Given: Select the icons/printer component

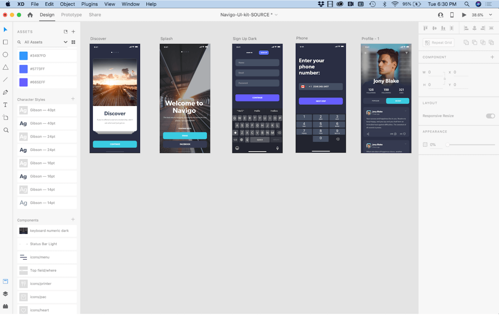Looking at the screenshot, I should [47, 284].
